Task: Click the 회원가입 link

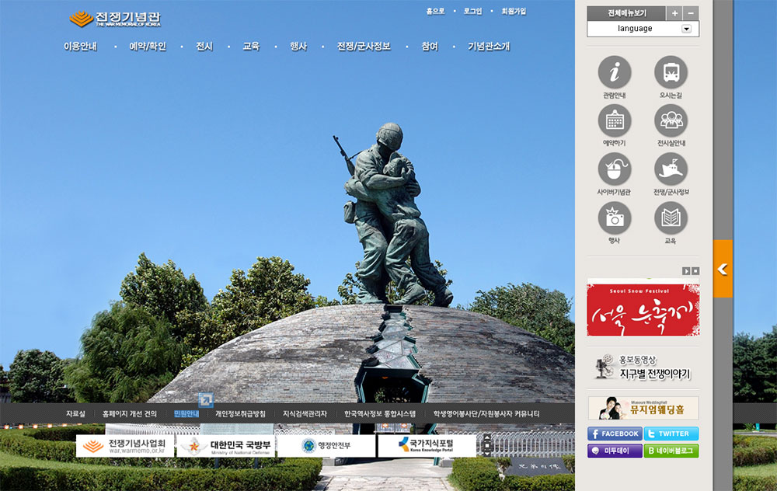Action: (x=514, y=11)
